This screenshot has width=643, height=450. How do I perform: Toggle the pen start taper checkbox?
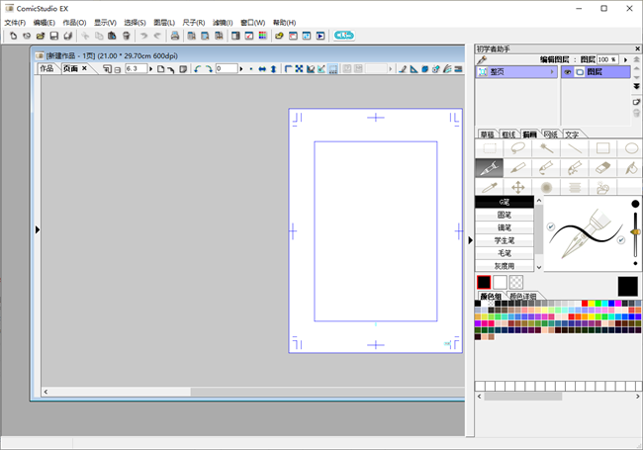coord(551,226)
